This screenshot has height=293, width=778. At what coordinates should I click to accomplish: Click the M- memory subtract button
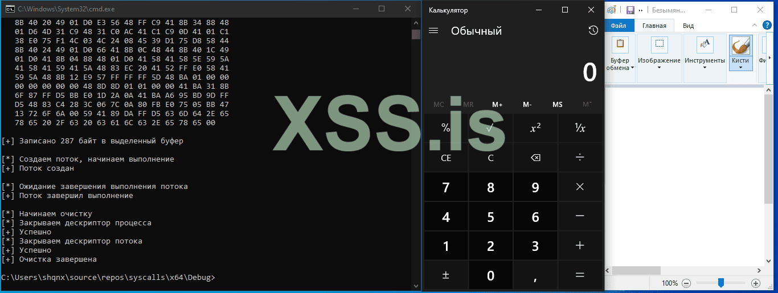[x=527, y=105]
